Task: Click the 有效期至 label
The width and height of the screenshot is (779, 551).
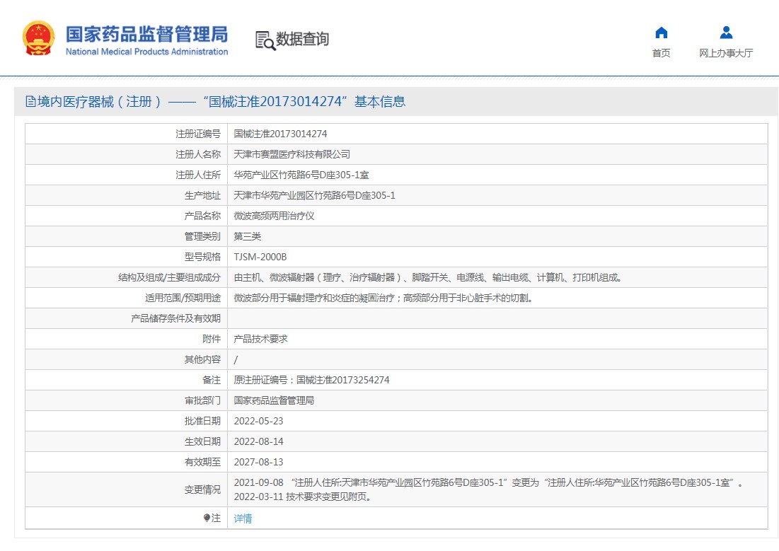Action: coord(202,462)
